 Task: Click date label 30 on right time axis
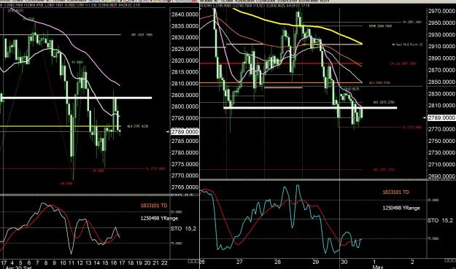coord(344,262)
